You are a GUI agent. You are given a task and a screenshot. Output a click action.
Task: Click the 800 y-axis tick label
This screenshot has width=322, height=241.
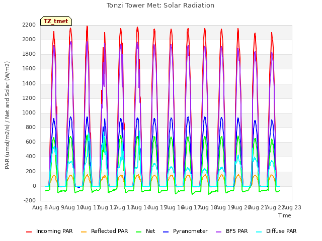coord(31,127)
